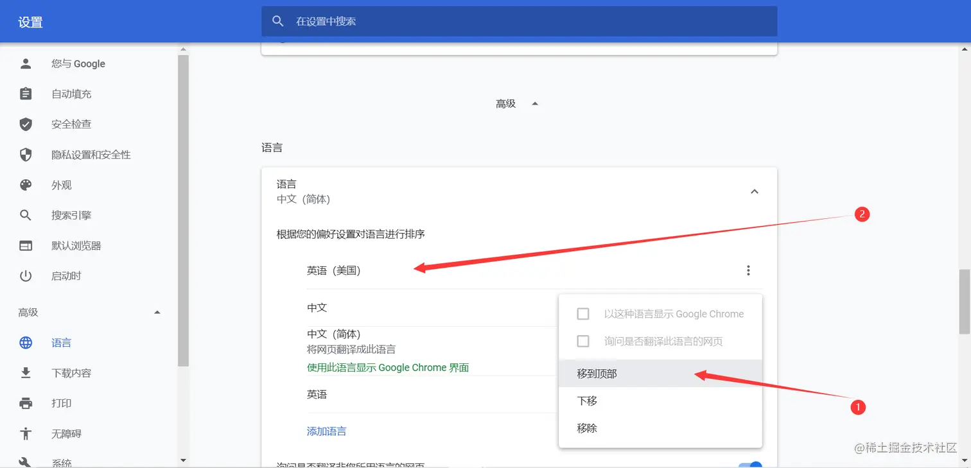Open 下载内容 settings in the sidebar

click(x=71, y=373)
